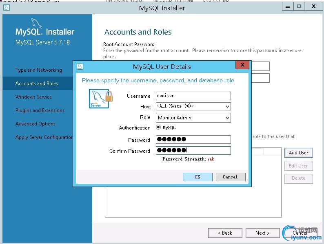Click the Add User button
Image resolution: width=324 pixels, height=244 pixels.
(x=299, y=153)
